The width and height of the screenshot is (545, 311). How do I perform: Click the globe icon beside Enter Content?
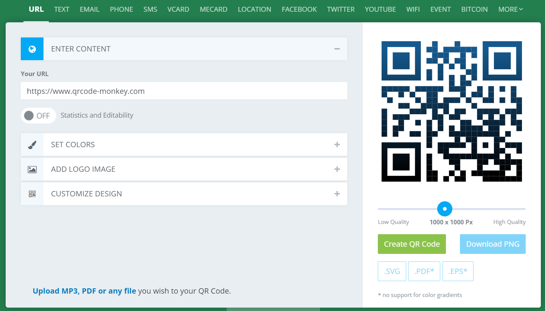[32, 49]
